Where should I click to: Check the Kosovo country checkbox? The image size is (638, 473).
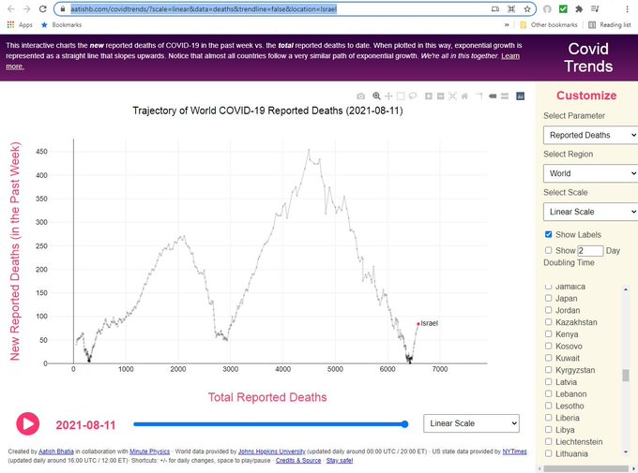[x=548, y=347]
